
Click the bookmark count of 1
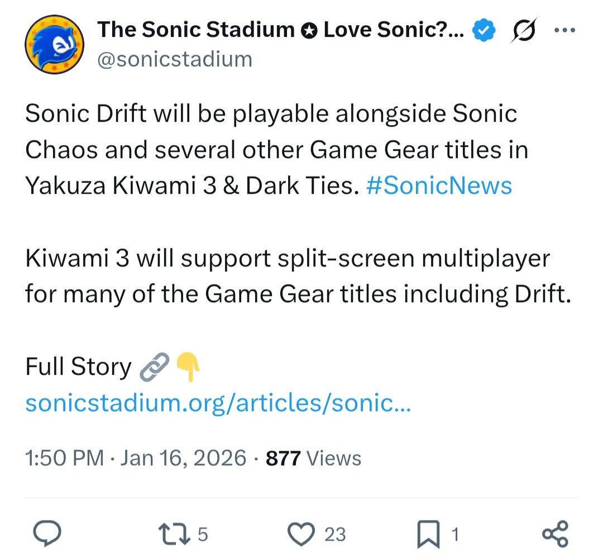tap(454, 535)
